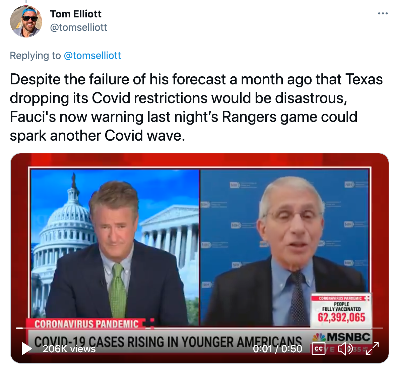
Task: Click the People Fully Vaccinated counter graphic
Action: (x=341, y=310)
